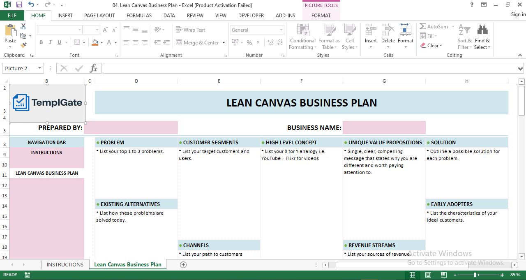The image size is (526, 280).
Task: Click the Paste clipboard icon
Action: [10, 30]
